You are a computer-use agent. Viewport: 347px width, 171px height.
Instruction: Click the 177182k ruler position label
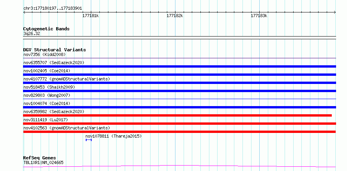tap(175, 16)
